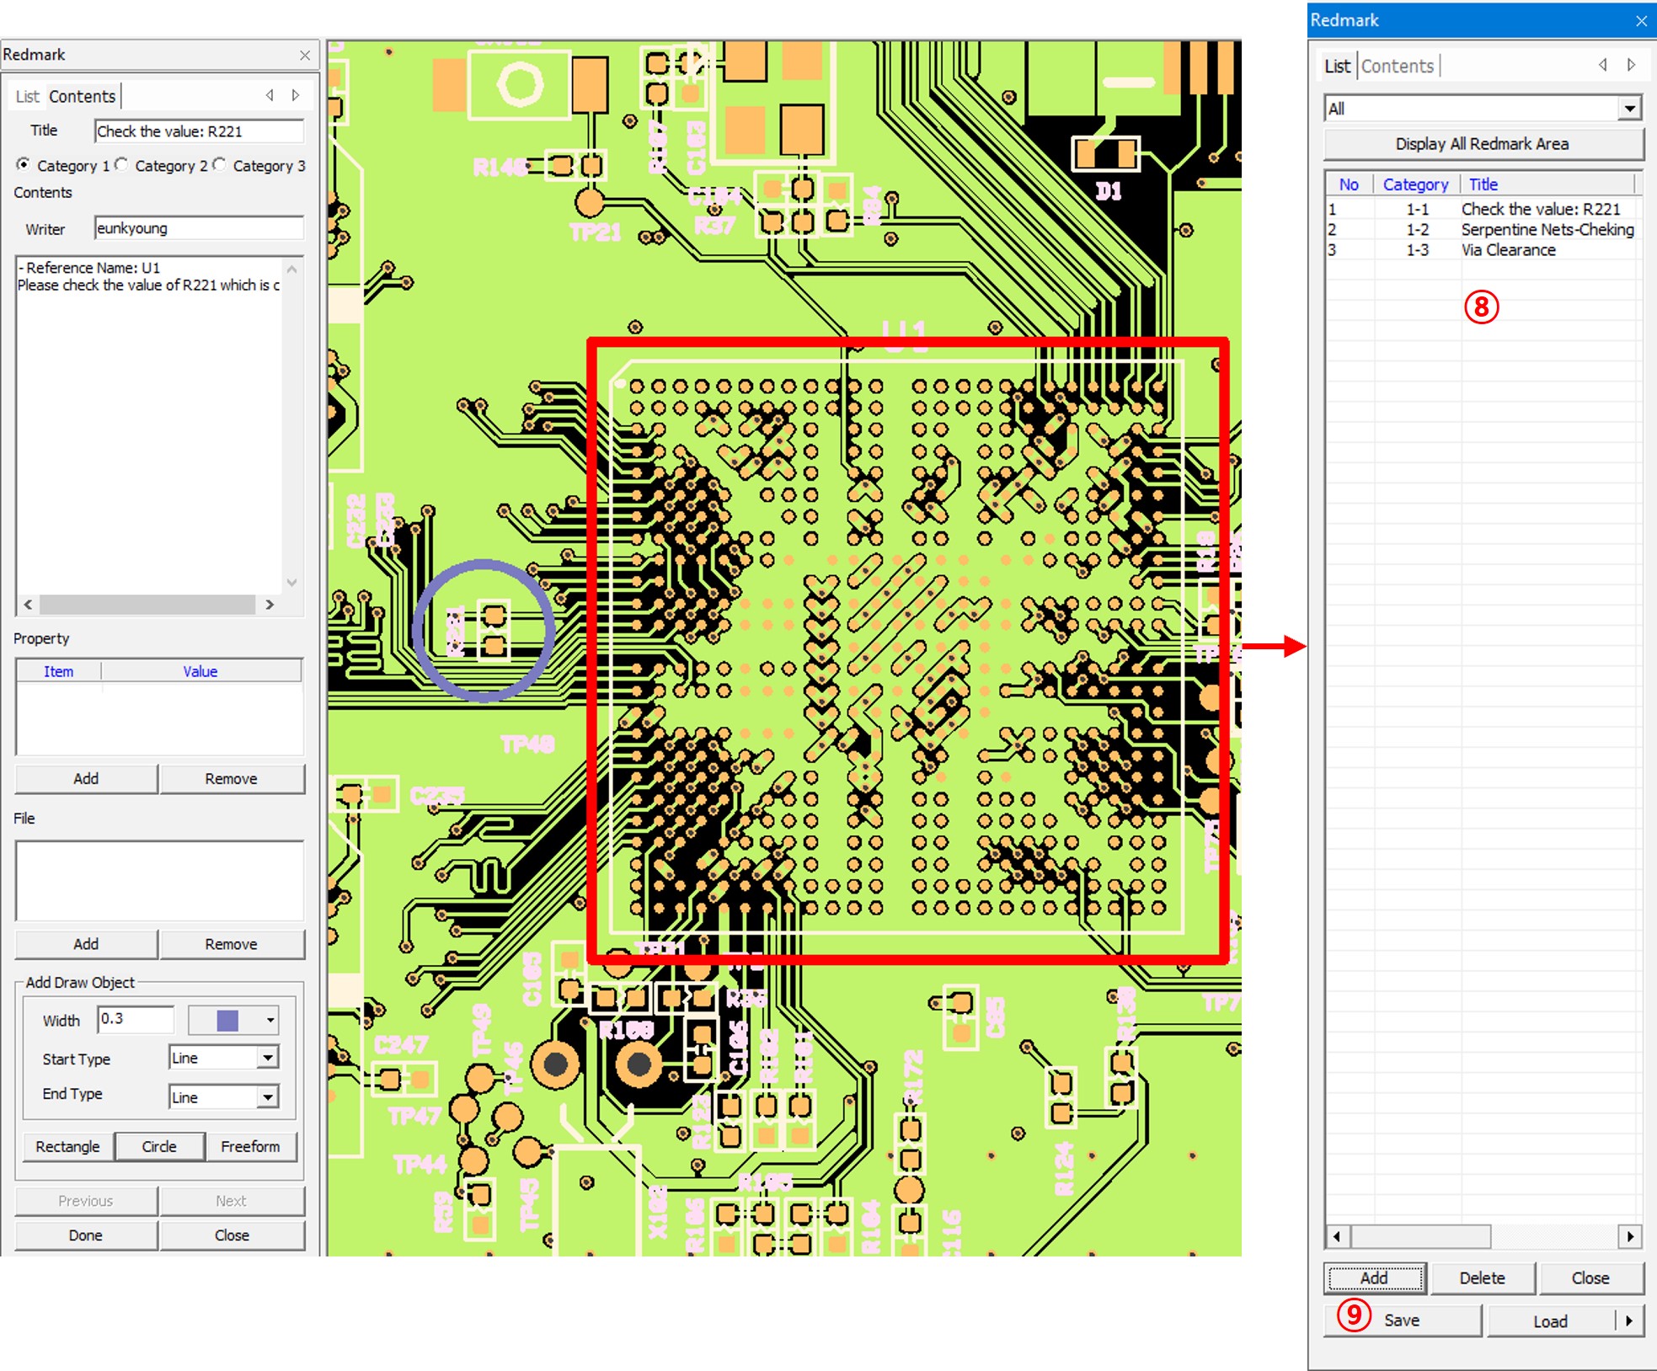The width and height of the screenshot is (1657, 1371).
Task: Open the All filter dropdown
Action: tap(1629, 109)
